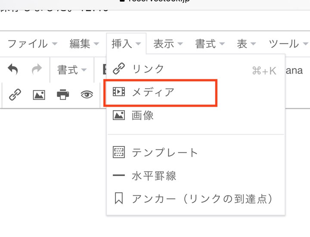
Task: Click the chain icon beside リンク
Action: [x=119, y=68]
